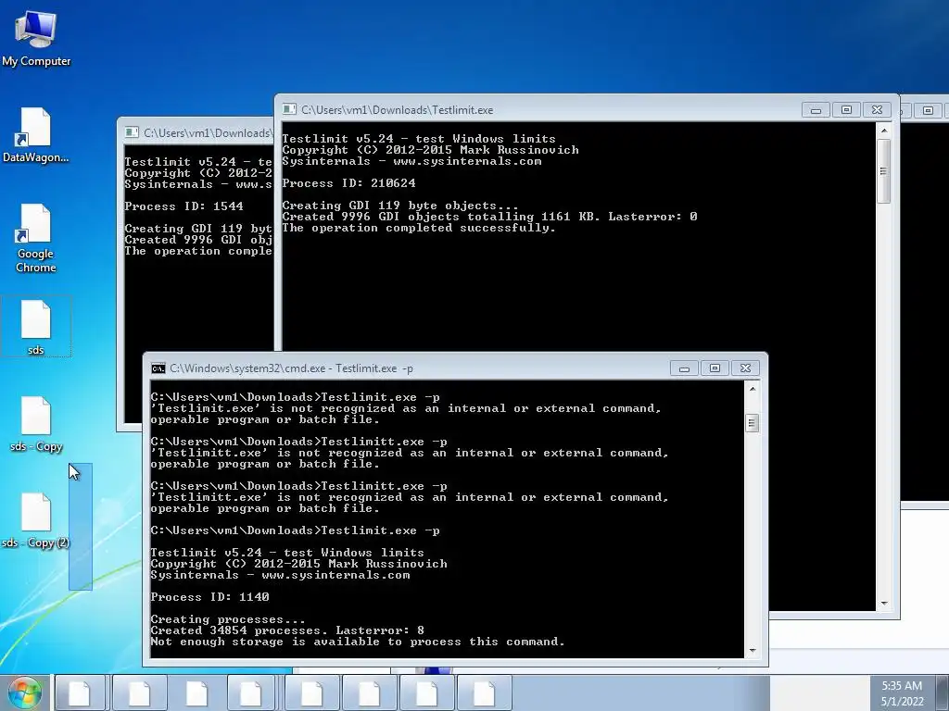Select the My Computer desktop icon
This screenshot has width=949, height=711.
[36, 38]
